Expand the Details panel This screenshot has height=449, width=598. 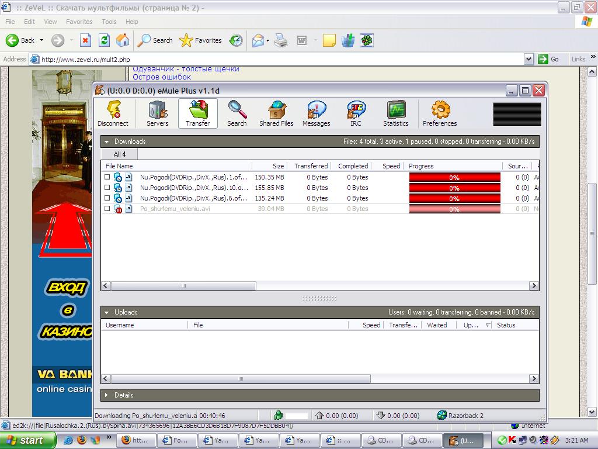point(107,395)
